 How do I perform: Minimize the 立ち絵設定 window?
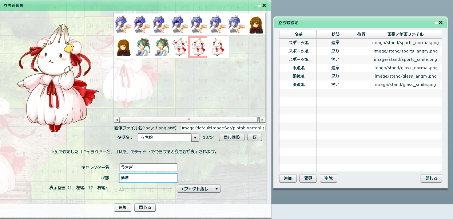[436, 23]
